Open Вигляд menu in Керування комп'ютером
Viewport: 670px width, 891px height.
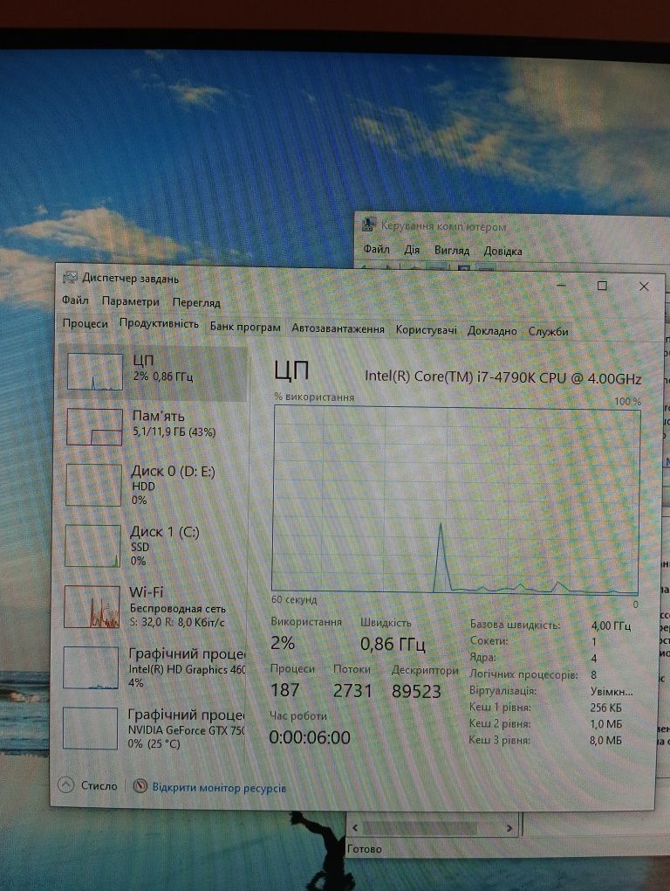tap(452, 250)
